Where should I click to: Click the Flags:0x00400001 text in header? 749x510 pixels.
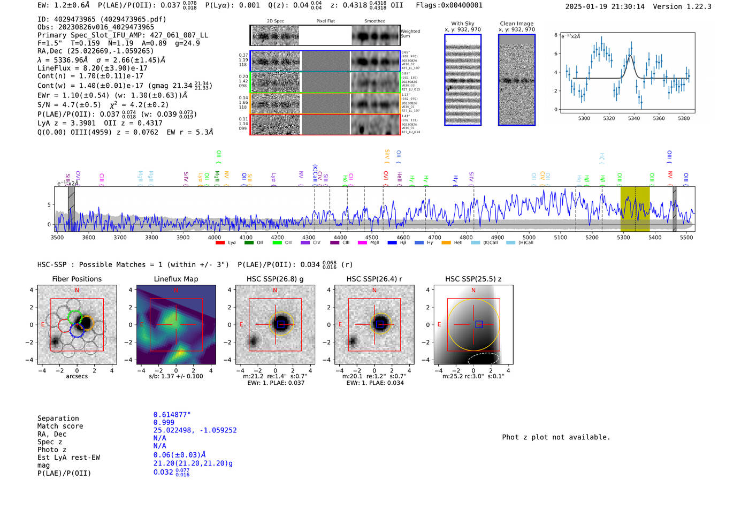coord(449,5)
